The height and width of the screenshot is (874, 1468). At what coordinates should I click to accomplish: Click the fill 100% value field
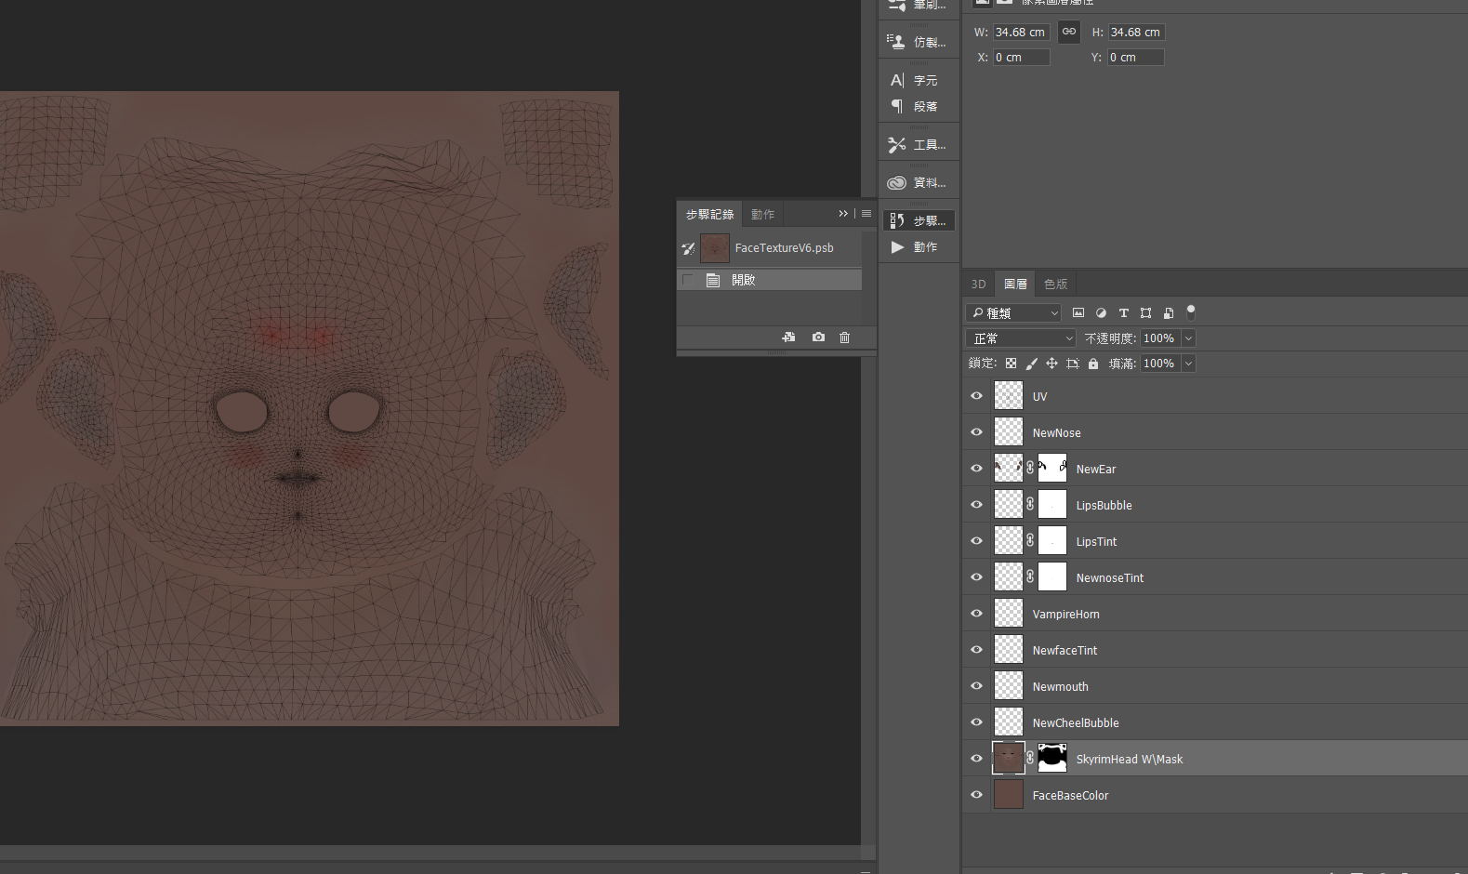tap(1159, 364)
